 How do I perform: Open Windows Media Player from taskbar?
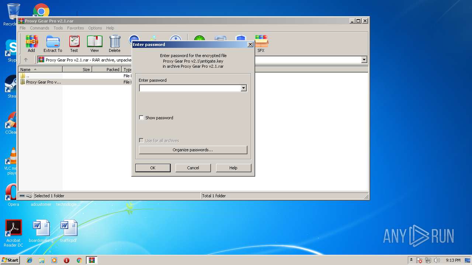pyautogui.click(x=54, y=260)
